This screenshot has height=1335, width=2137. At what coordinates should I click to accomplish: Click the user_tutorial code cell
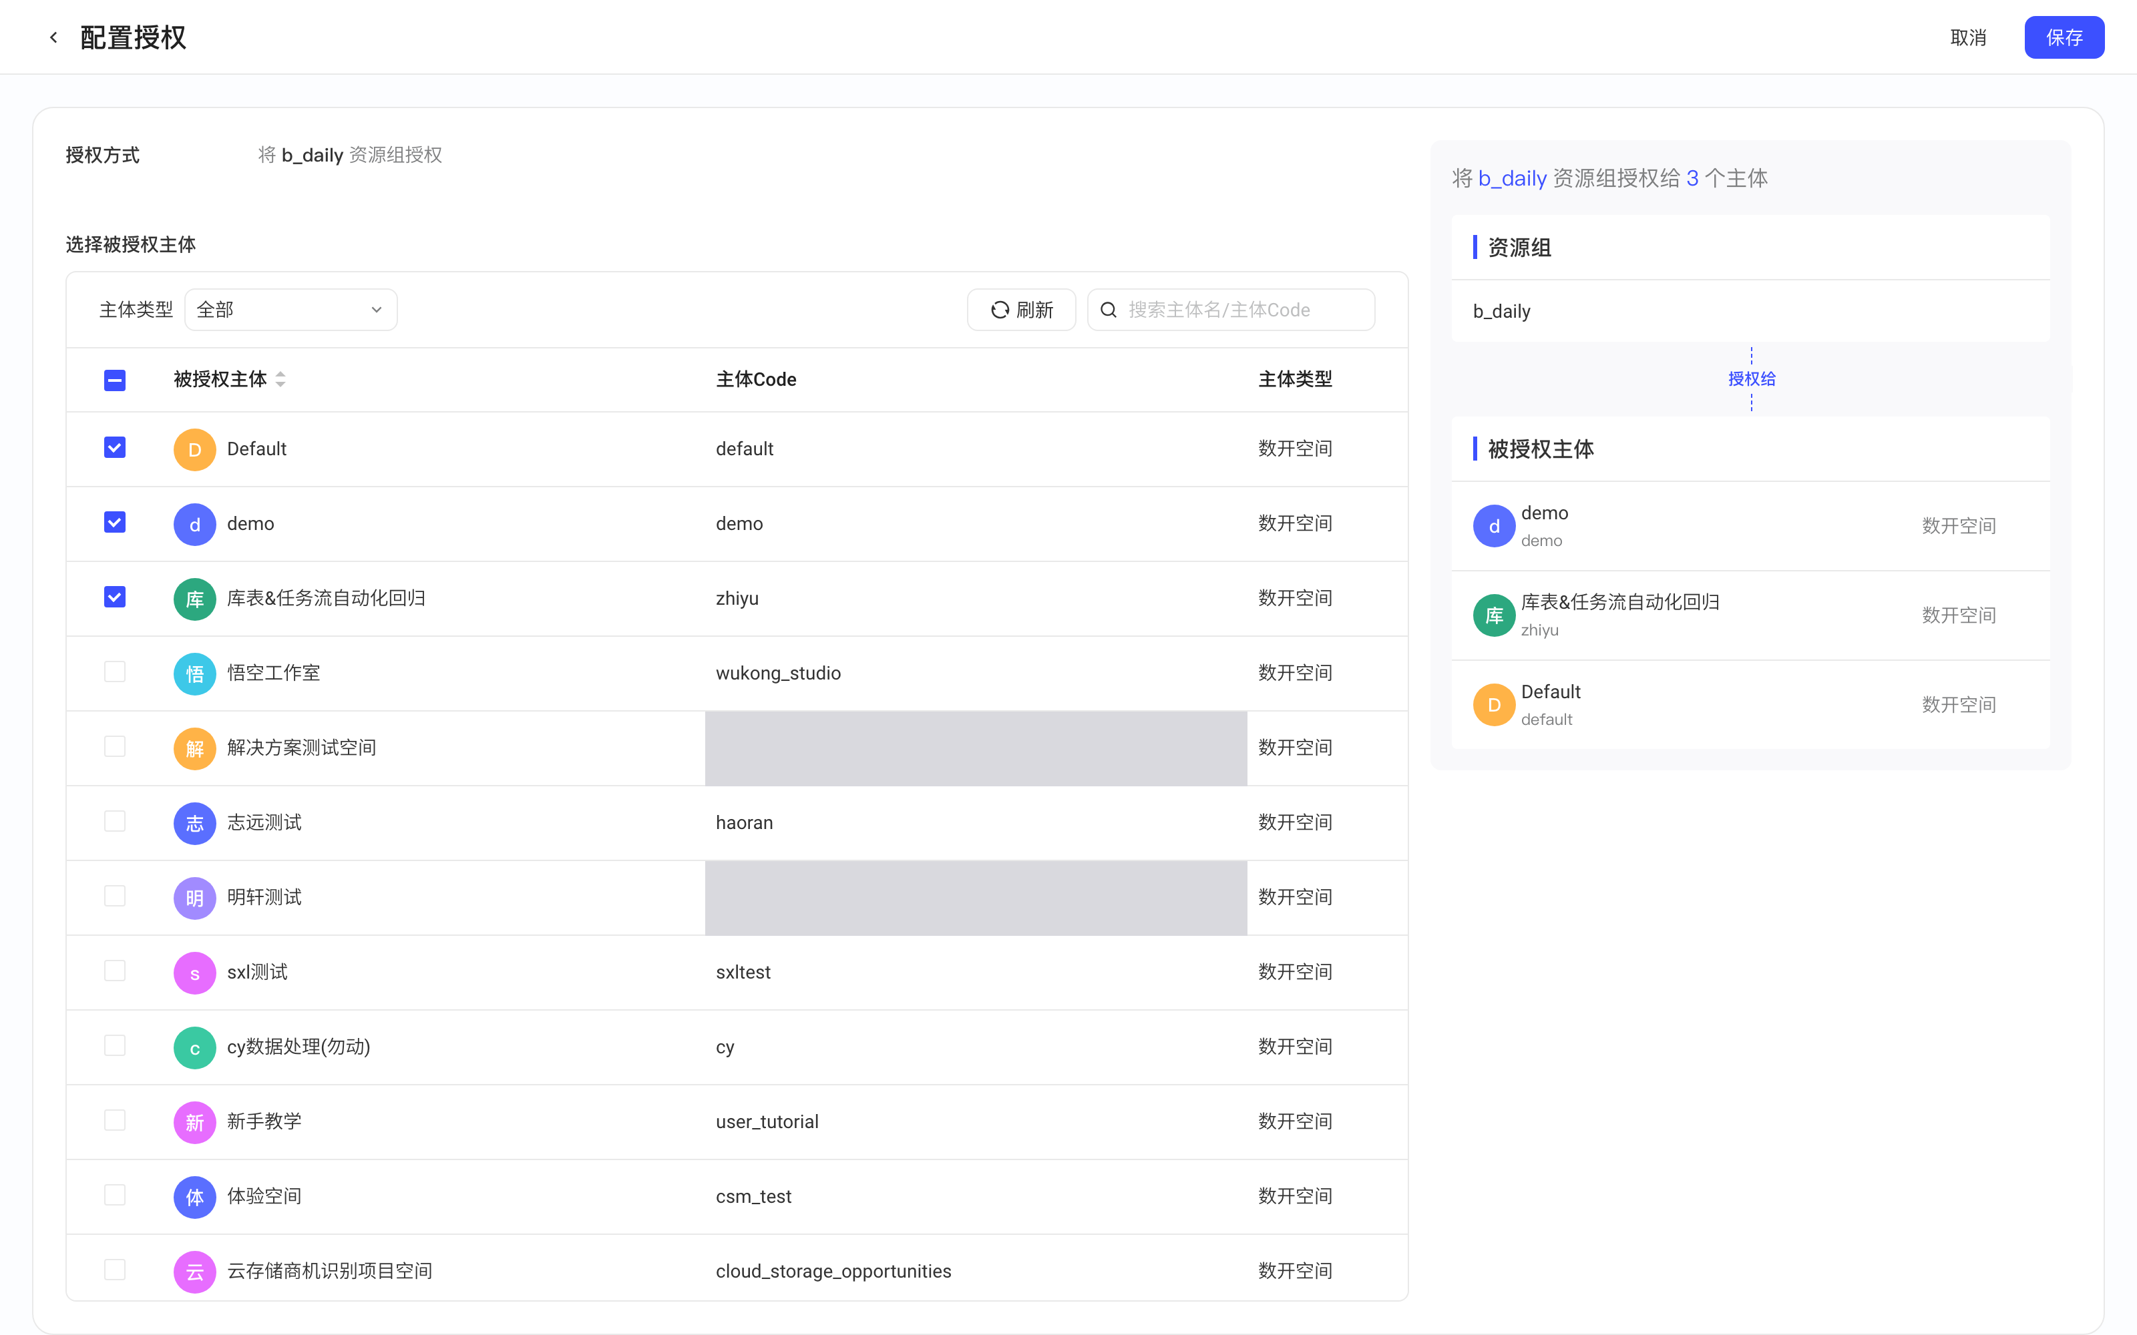coord(767,1121)
